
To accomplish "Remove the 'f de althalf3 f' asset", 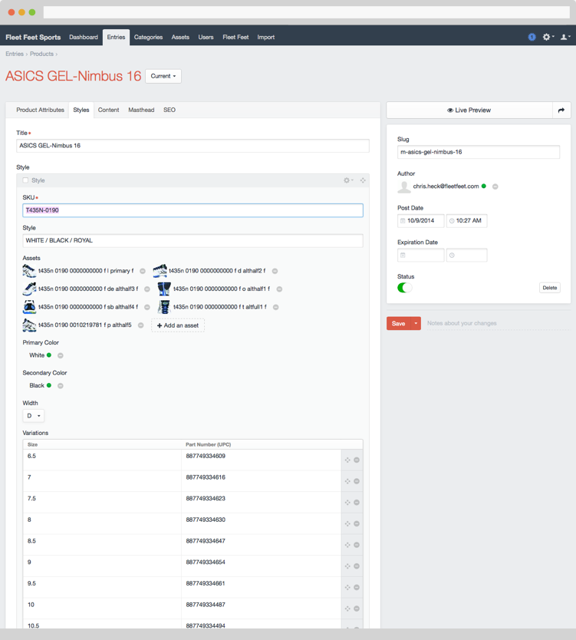I will [146, 289].
